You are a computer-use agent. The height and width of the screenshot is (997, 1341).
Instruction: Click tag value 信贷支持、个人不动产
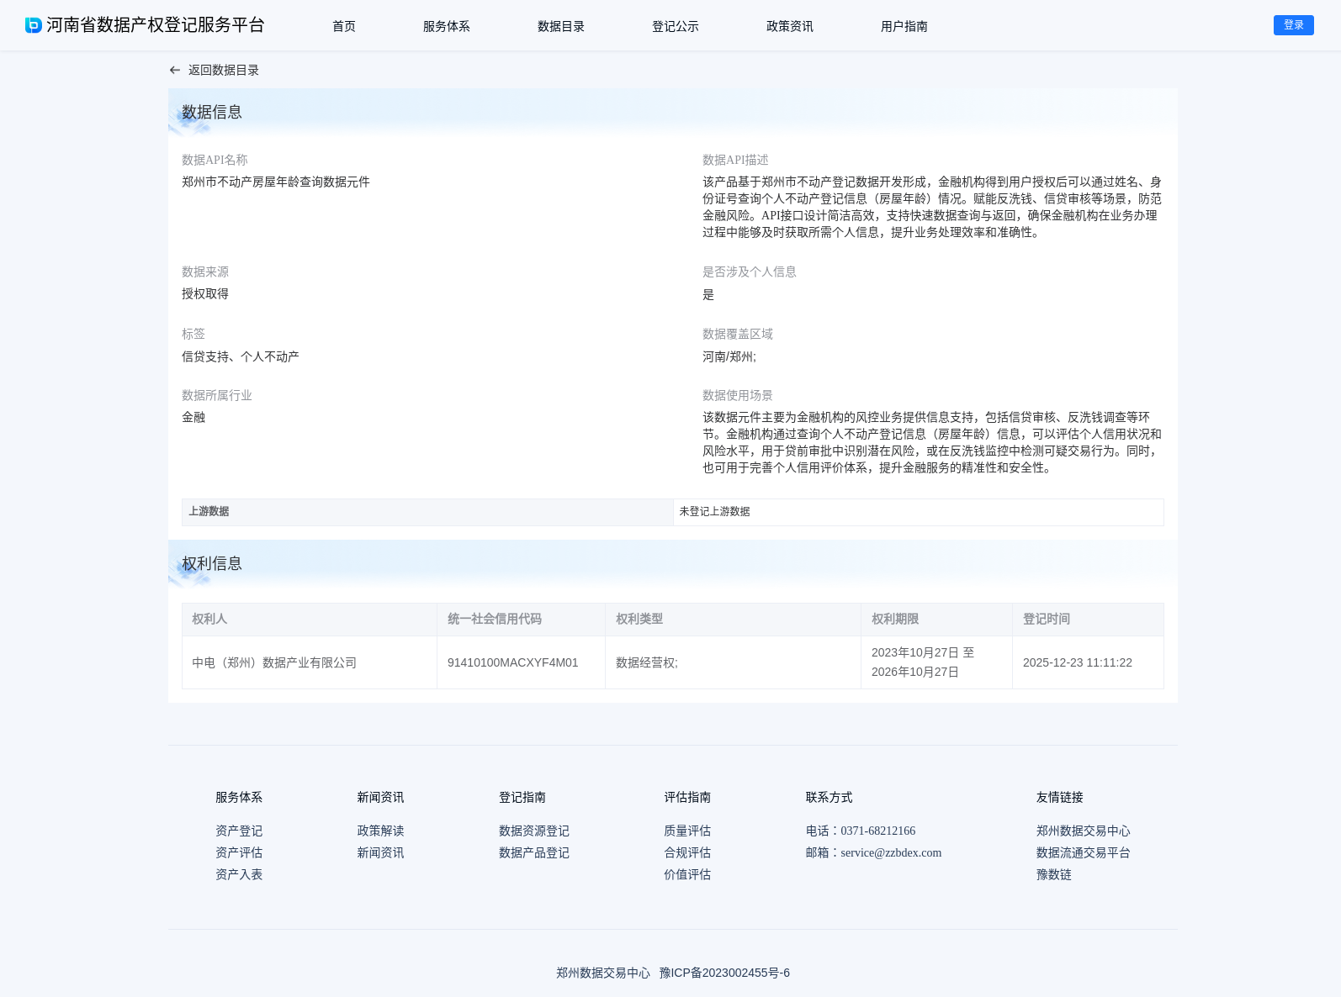point(241,356)
